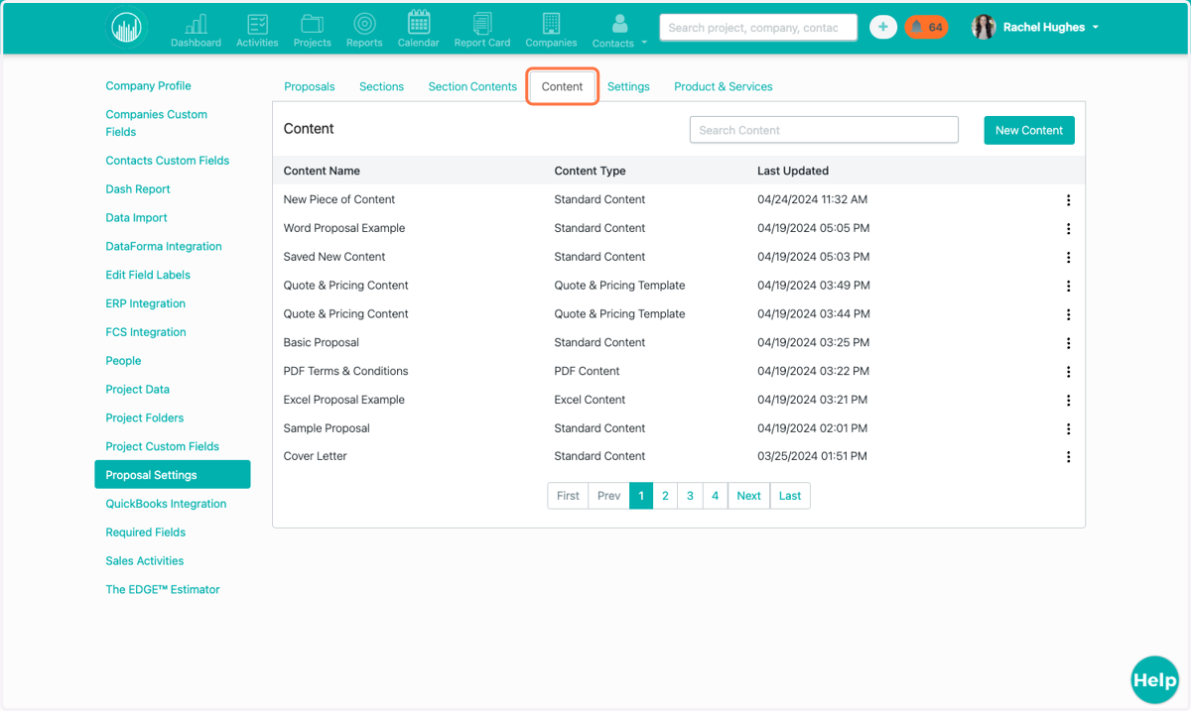
Task: Select Proposal Settings in sidebar
Action: (172, 475)
